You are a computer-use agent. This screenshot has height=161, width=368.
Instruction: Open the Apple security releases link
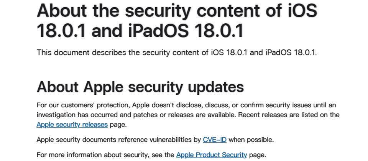[x=72, y=124]
